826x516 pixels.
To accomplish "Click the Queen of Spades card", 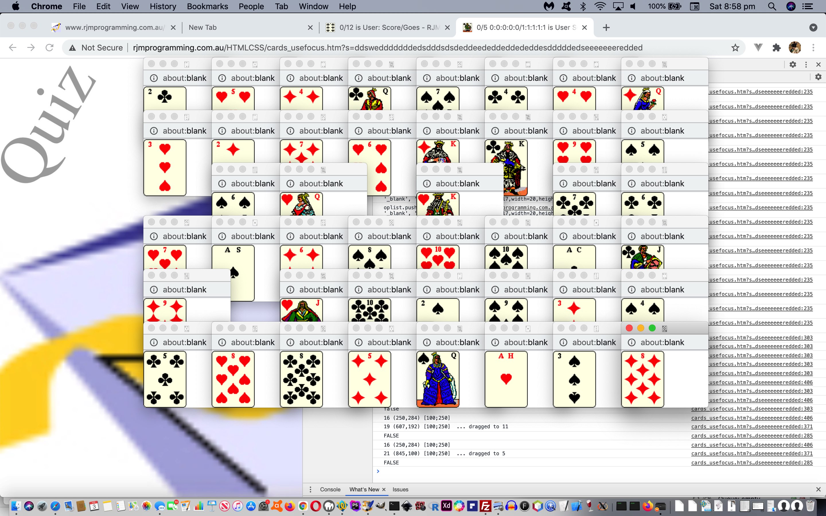I will tap(438, 379).
